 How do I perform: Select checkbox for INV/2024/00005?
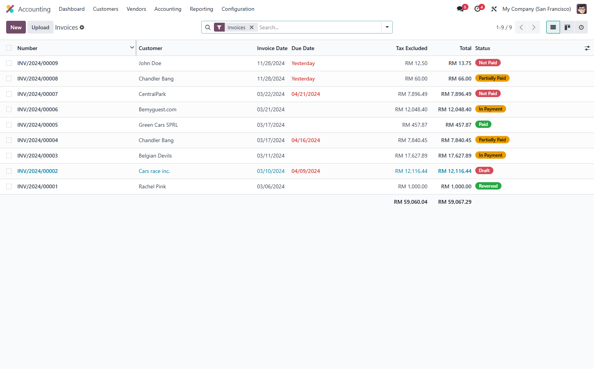tap(9, 125)
